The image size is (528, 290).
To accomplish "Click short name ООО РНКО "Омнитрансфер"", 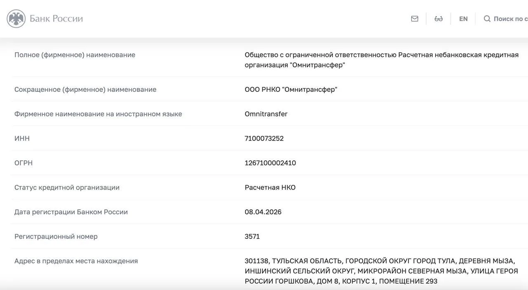I will click(291, 89).
